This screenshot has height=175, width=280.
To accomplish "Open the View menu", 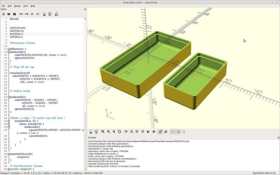I will pos(26,6).
